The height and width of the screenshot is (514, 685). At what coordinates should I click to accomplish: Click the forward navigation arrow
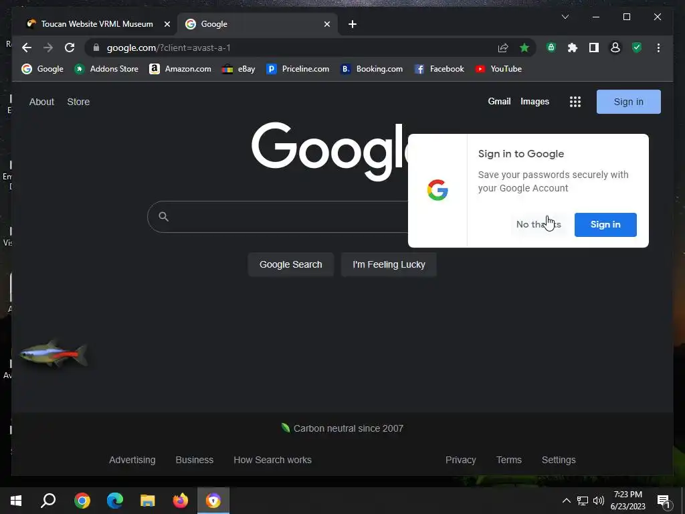pos(48,48)
